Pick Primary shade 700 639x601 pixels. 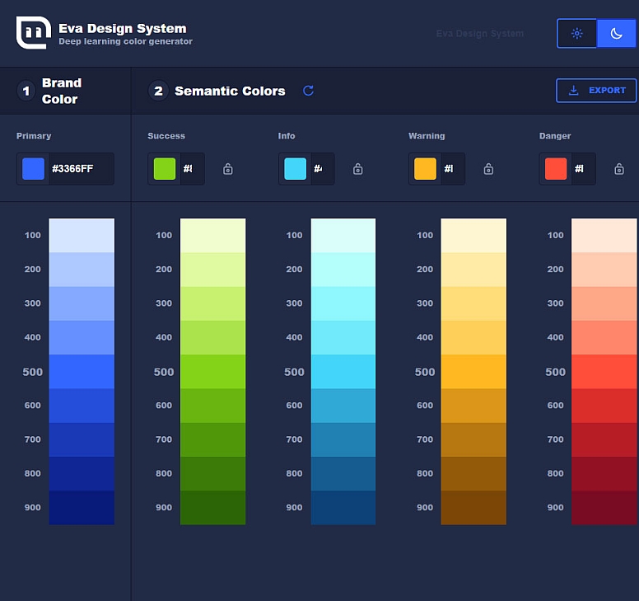pos(82,440)
